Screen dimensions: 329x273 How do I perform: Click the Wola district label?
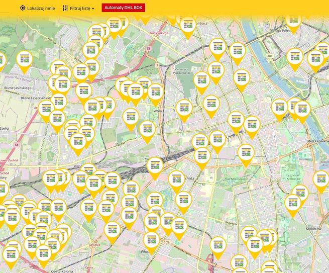157,111
